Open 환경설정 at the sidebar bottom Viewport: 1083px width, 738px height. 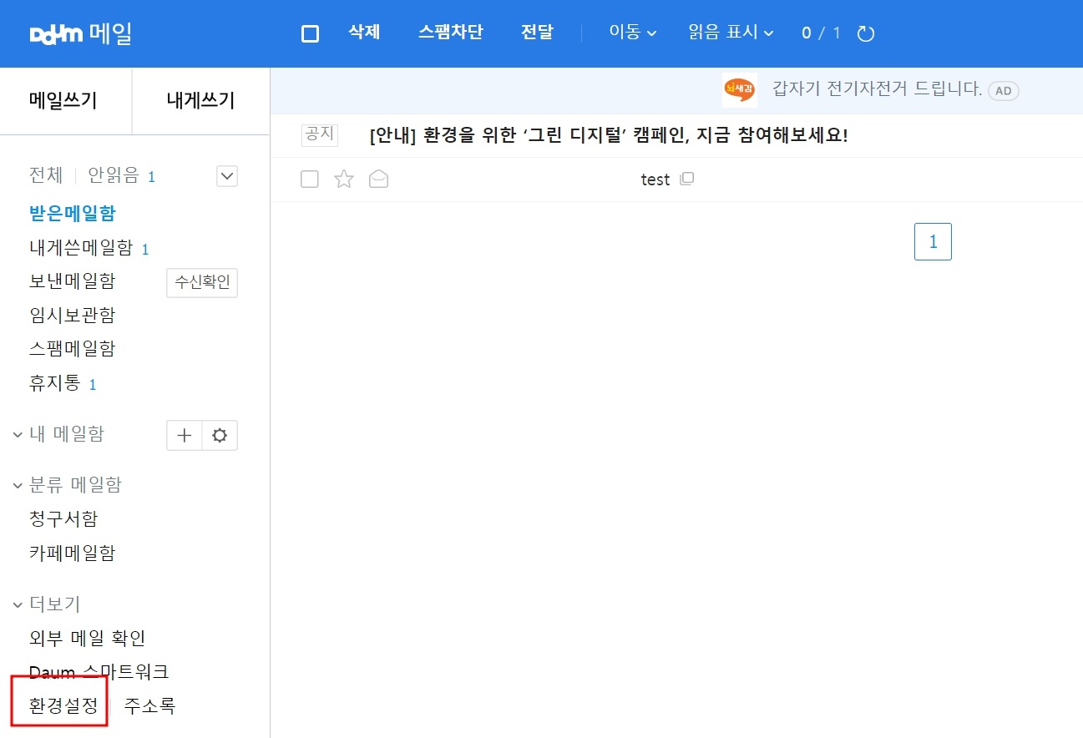pyautogui.click(x=57, y=705)
